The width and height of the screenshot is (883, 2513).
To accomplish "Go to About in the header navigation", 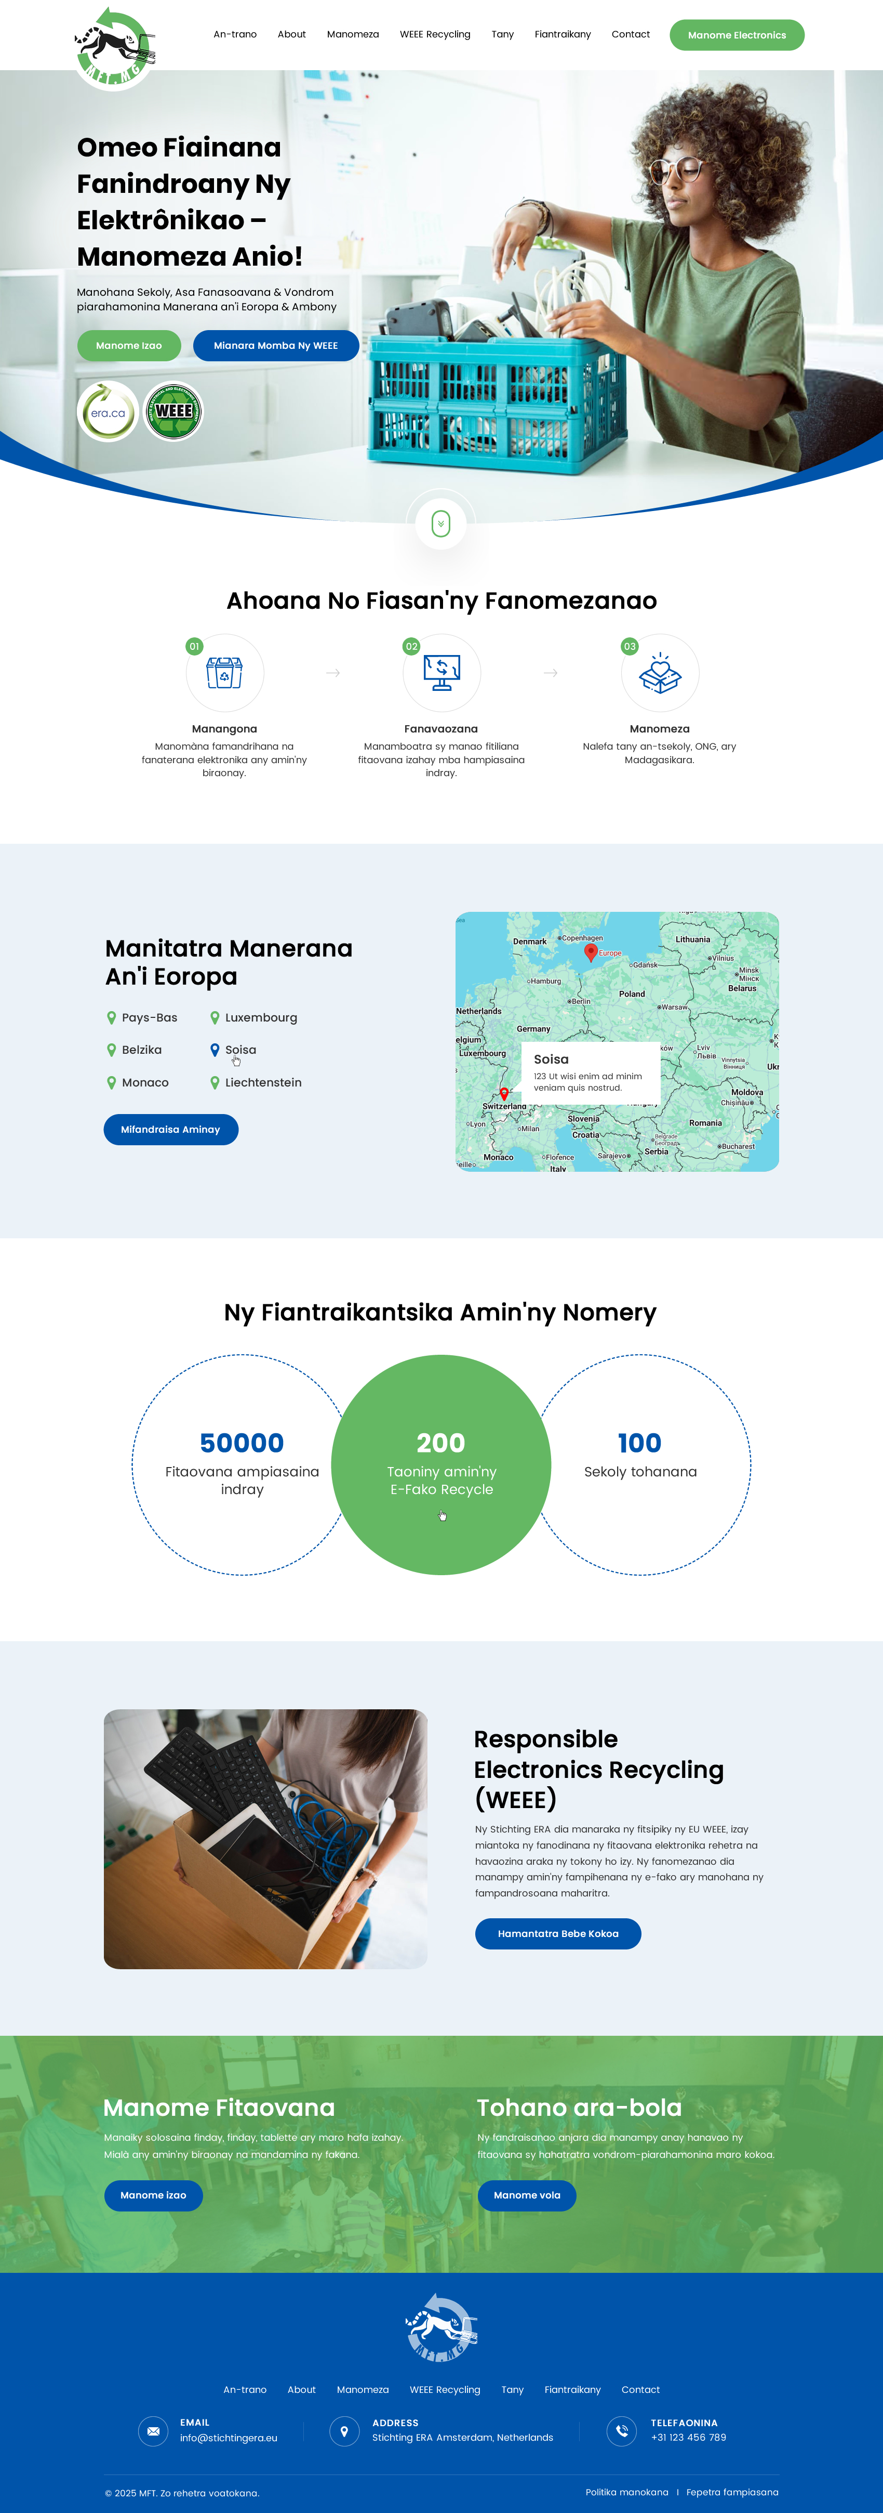I will point(291,34).
